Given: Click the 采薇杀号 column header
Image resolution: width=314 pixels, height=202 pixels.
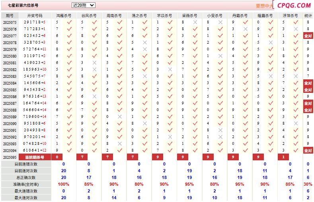Looking at the screenshot, I should pos(189,15).
